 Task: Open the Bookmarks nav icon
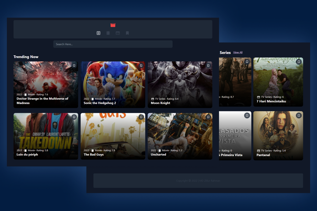pos(127,33)
